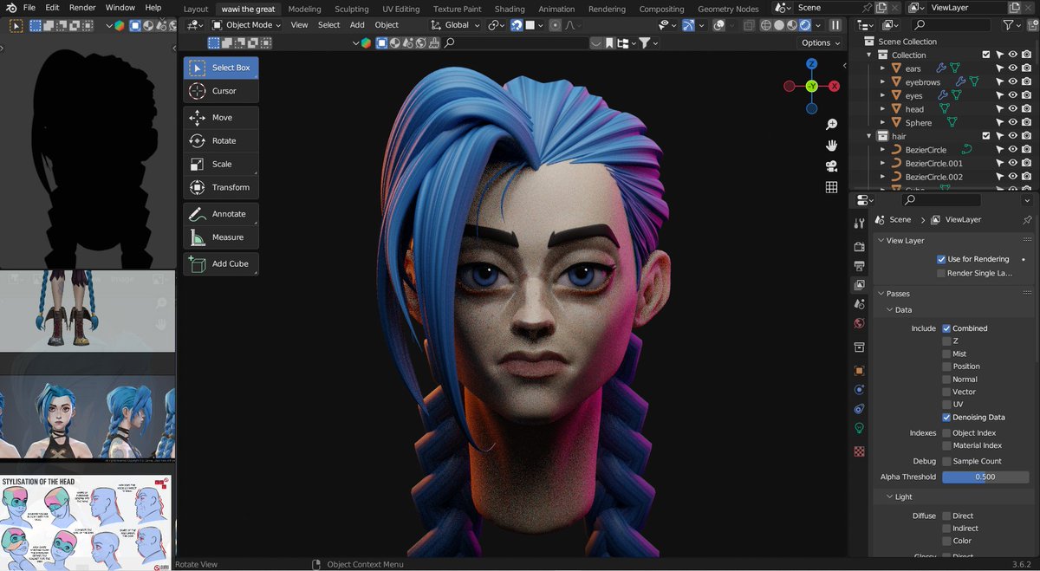Enable the Mist pass checkbox
Viewport: 1040px width, 571px height.
pos(946,354)
